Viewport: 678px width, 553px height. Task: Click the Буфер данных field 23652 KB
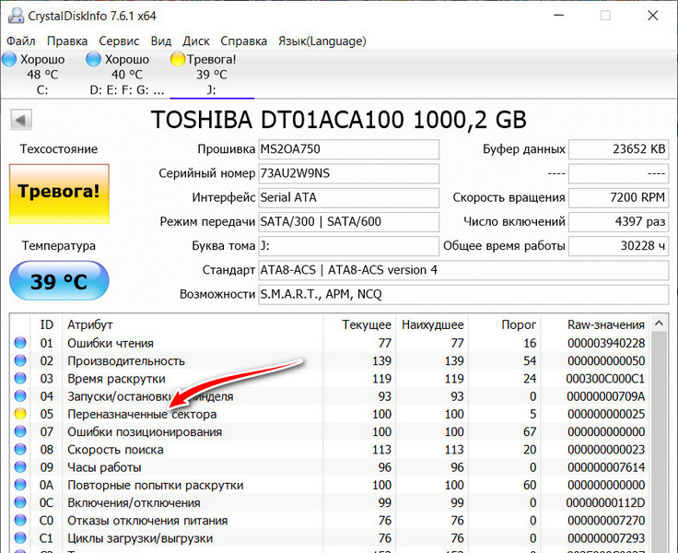pos(619,149)
